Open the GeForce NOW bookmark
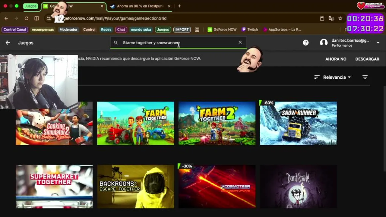 pyautogui.click(x=222, y=30)
